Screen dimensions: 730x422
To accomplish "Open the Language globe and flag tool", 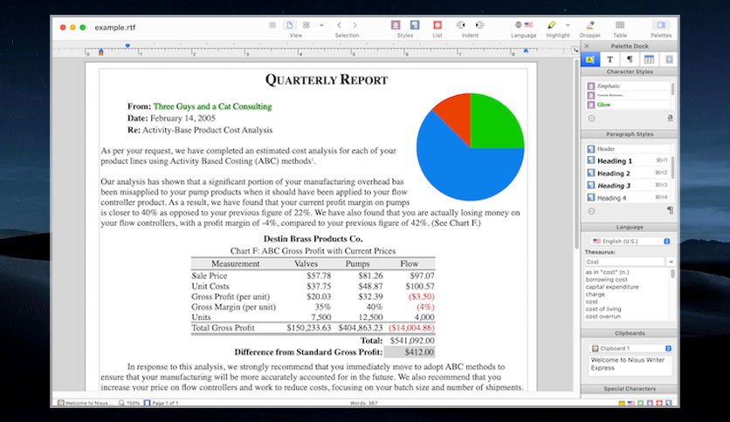I will 523,24.
